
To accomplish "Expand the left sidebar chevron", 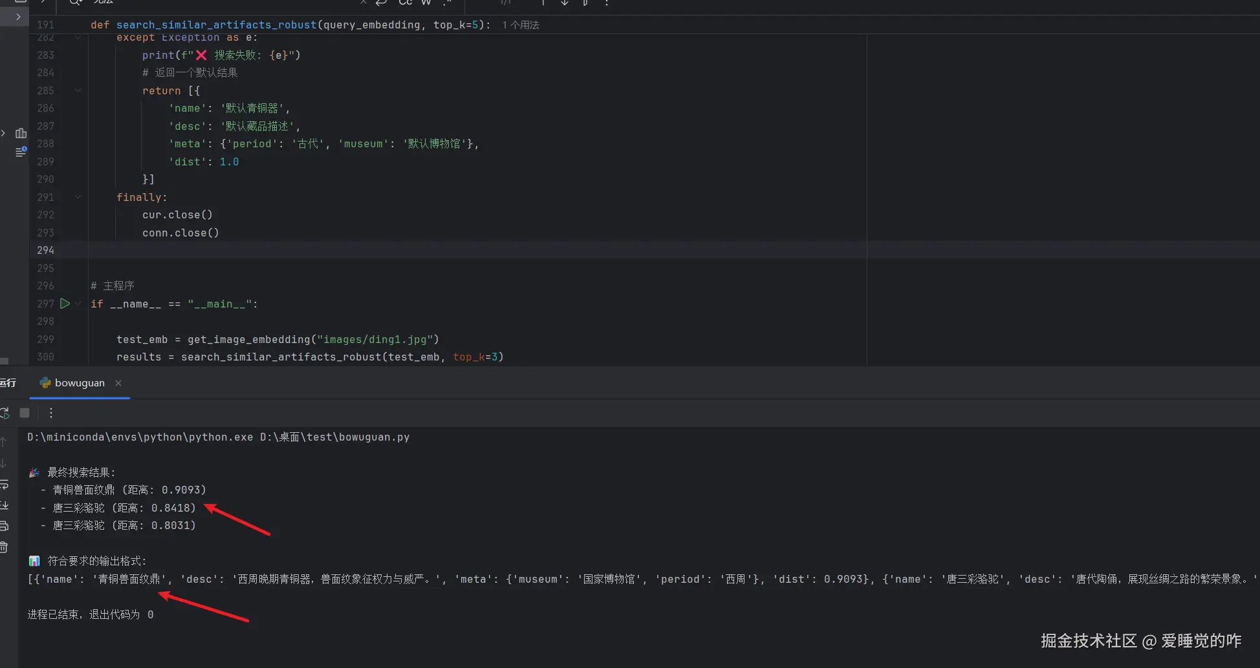I will [18, 17].
